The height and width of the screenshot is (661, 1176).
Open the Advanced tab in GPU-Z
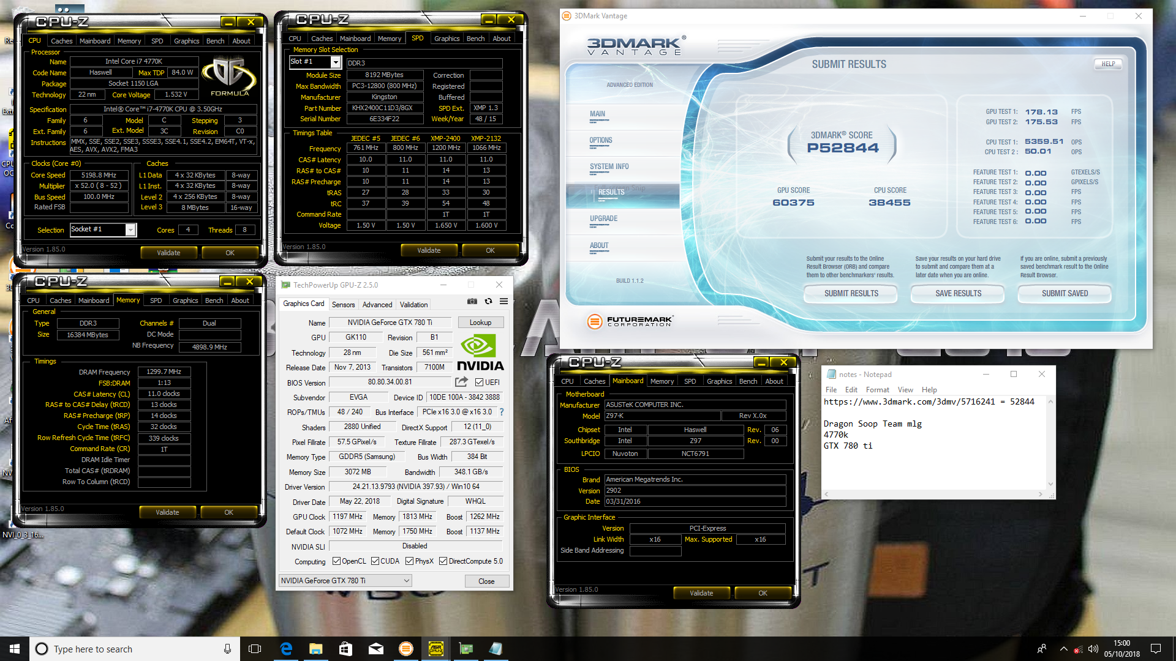[377, 304]
